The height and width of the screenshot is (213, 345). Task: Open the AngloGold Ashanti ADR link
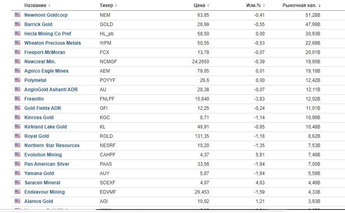(x=51, y=90)
